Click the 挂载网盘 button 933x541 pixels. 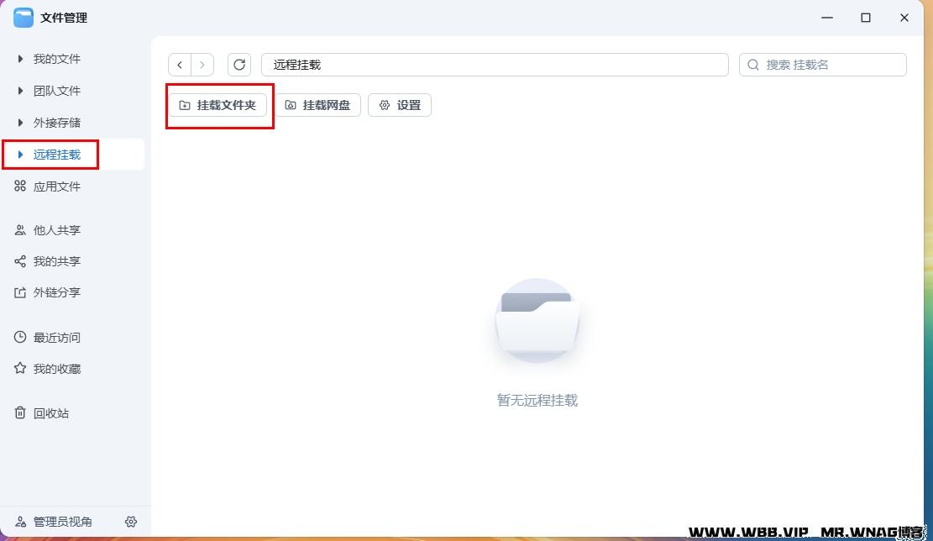318,105
